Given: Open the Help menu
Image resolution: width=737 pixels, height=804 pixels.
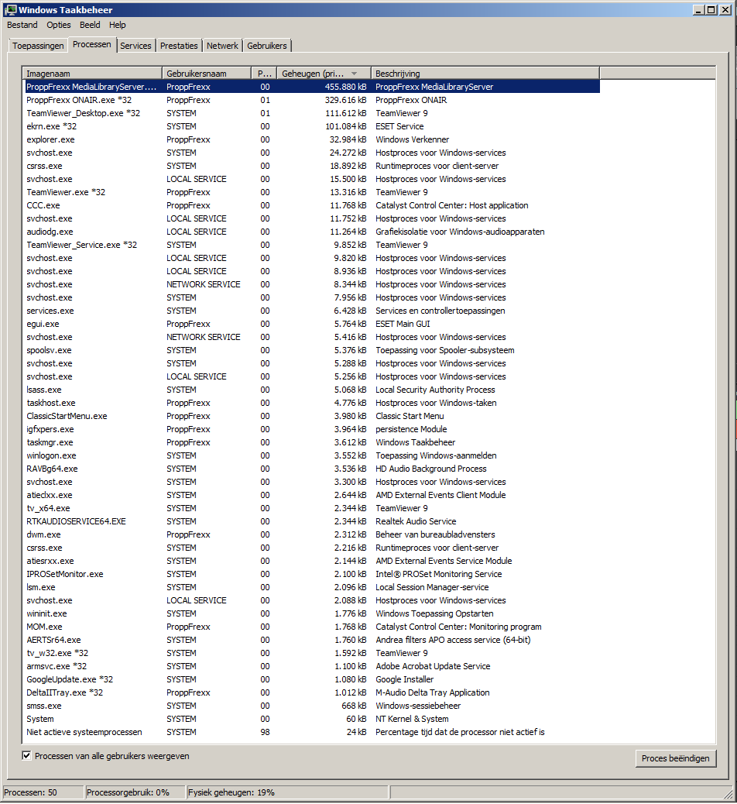Looking at the screenshot, I should pyautogui.click(x=118, y=25).
